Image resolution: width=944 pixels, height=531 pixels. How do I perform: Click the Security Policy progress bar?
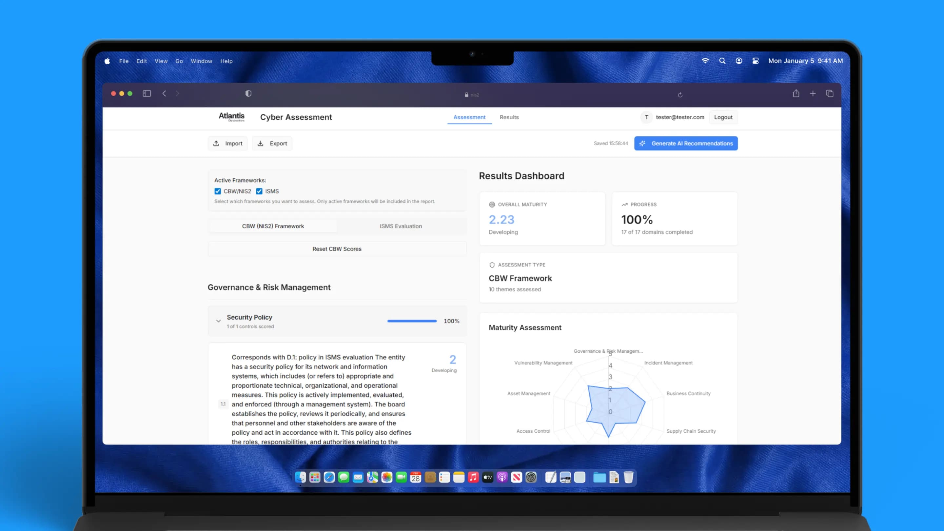tap(412, 321)
